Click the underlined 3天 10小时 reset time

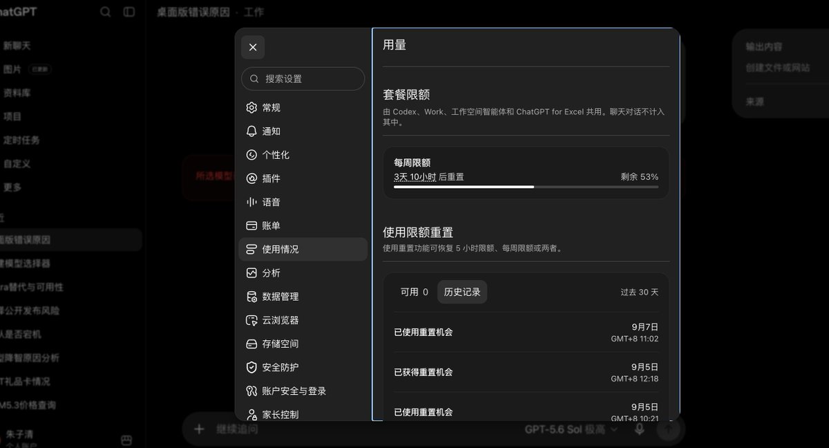click(415, 177)
